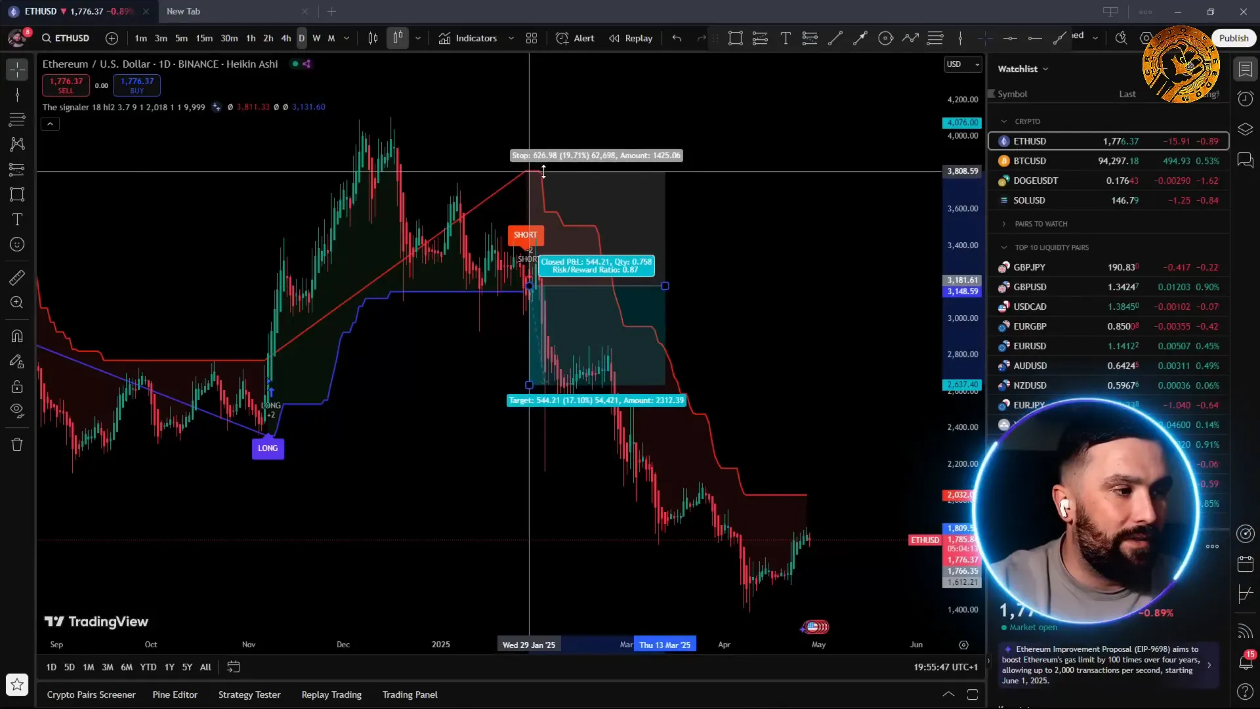Switch to 15m timeframe

coord(204,38)
